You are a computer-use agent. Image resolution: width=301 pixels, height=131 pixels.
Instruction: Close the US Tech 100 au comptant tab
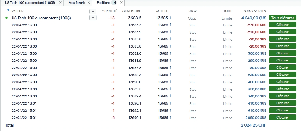click(60, 3)
